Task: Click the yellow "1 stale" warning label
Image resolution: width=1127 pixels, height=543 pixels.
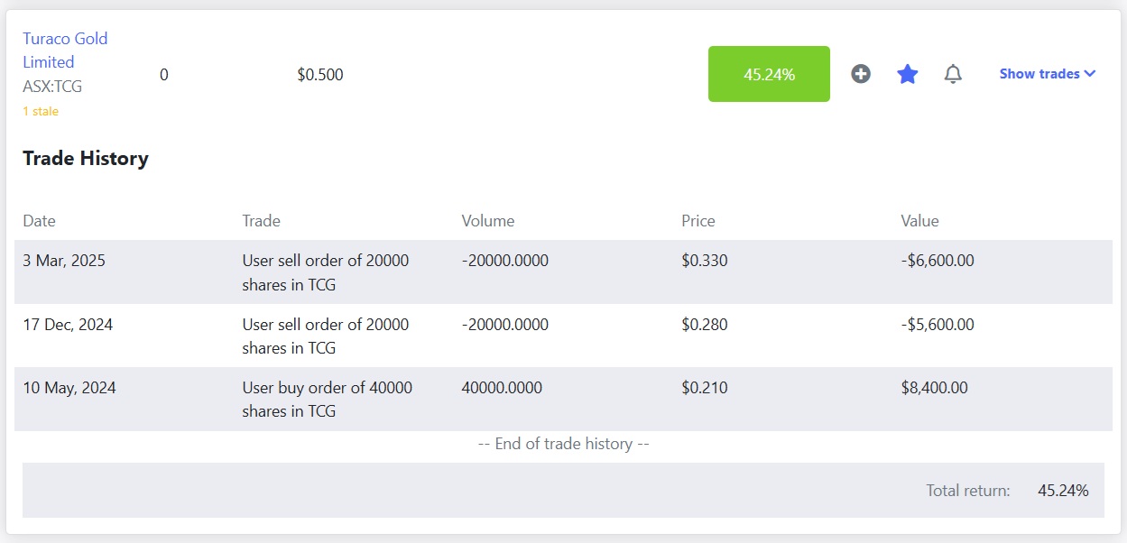Action: point(41,112)
